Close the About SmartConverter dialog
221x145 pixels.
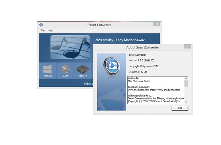pyautogui.click(x=188, y=46)
